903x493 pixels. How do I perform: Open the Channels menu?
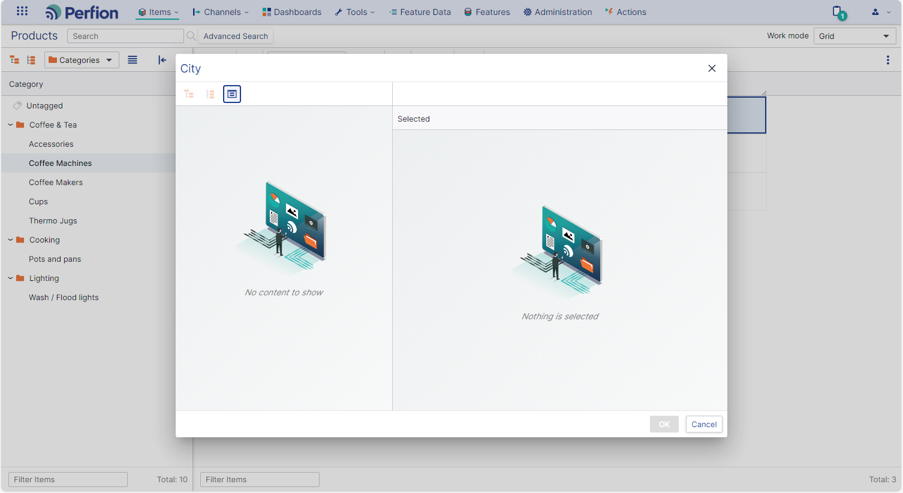[220, 12]
